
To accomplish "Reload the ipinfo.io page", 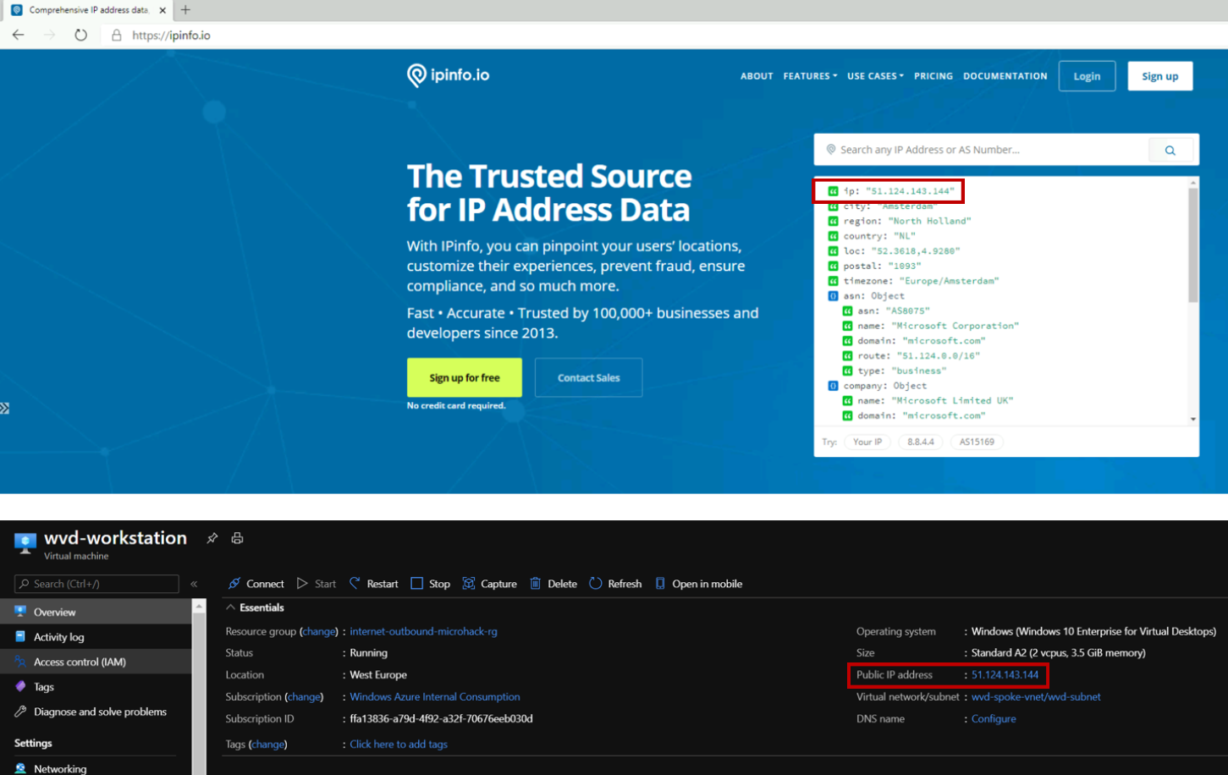I will tap(80, 35).
